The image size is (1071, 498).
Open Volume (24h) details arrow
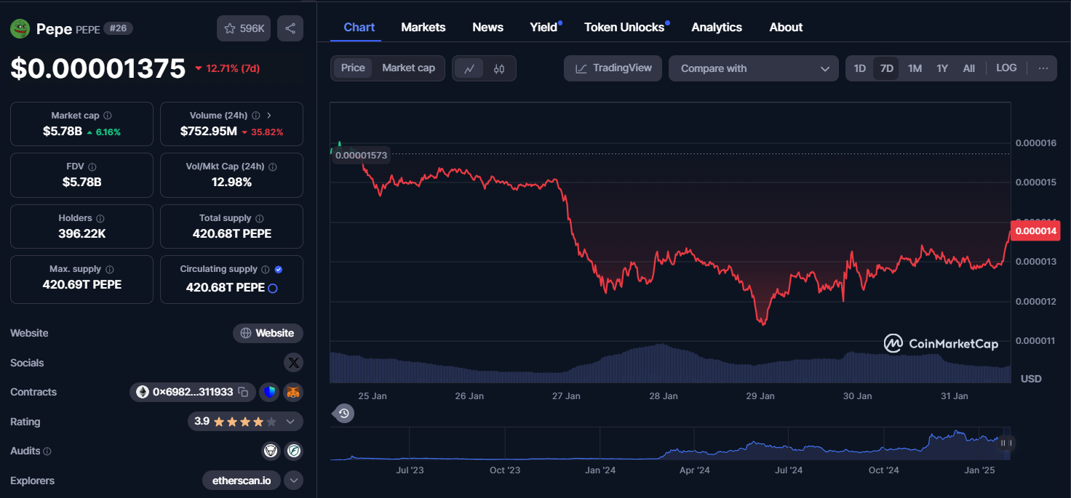point(269,116)
